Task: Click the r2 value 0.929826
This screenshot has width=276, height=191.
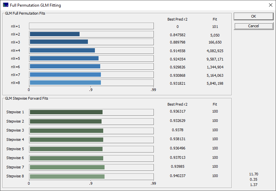Action: 177,67
